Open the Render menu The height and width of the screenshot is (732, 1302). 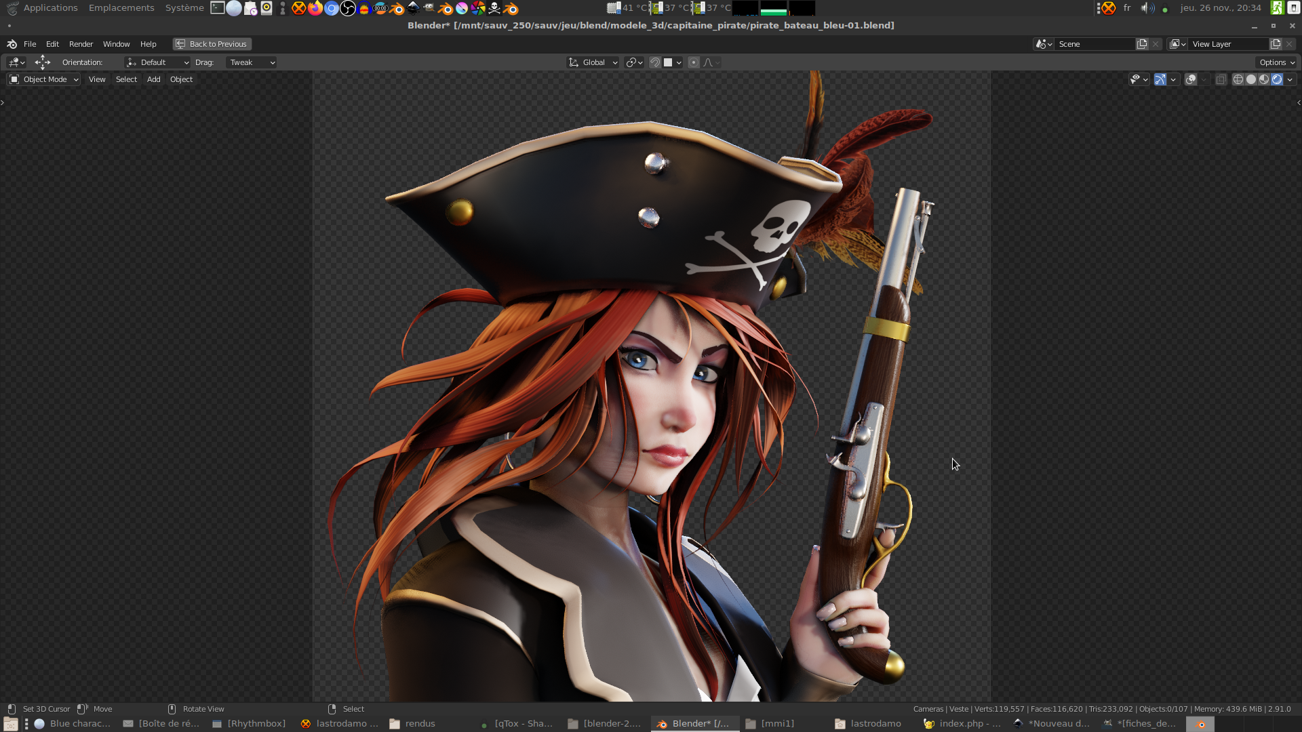[x=81, y=44]
